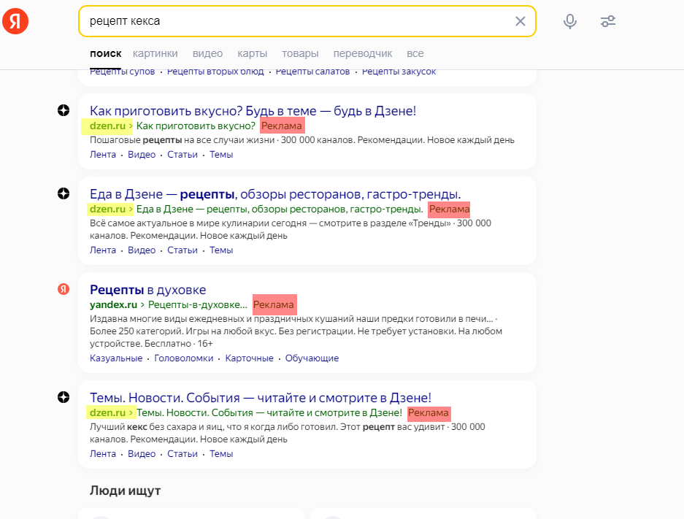
Task: Click red Yandex favicon beside Рецепты в духовке
Action: click(64, 289)
